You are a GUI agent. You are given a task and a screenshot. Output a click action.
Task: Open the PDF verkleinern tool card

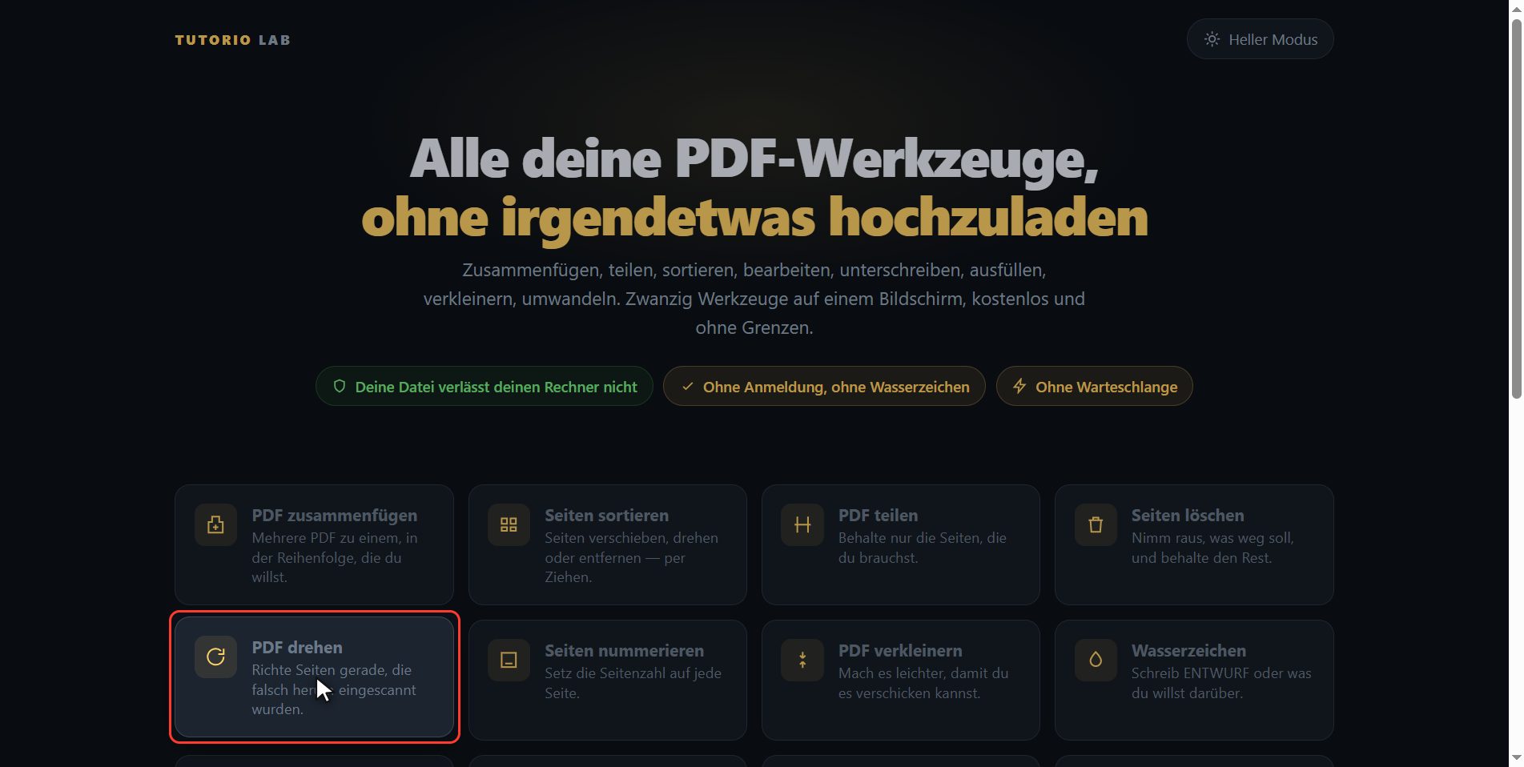pos(900,680)
